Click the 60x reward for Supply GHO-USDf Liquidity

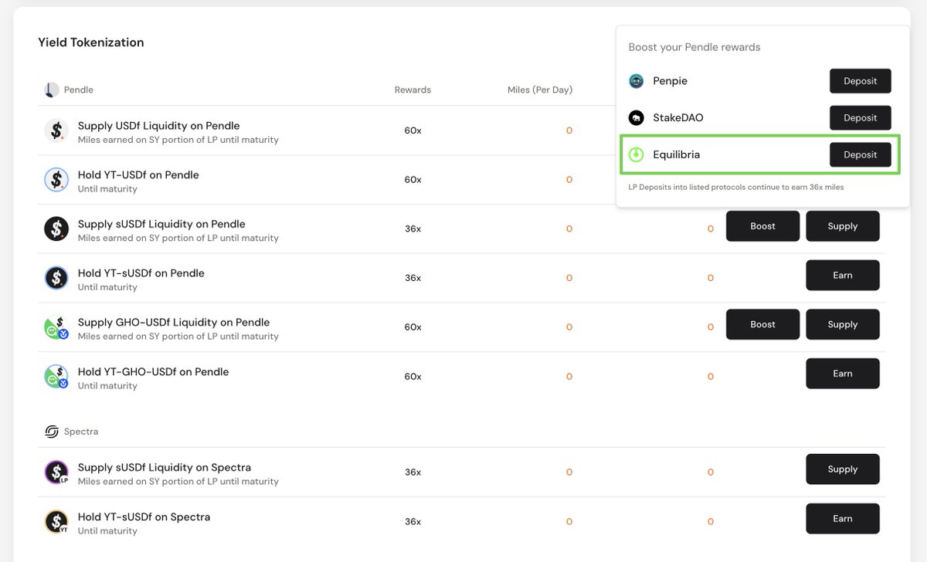pos(413,327)
